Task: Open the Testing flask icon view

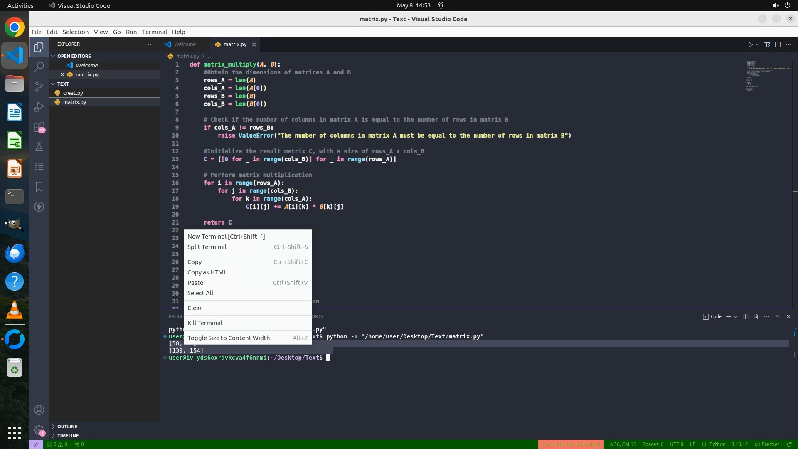Action: click(x=39, y=147)
